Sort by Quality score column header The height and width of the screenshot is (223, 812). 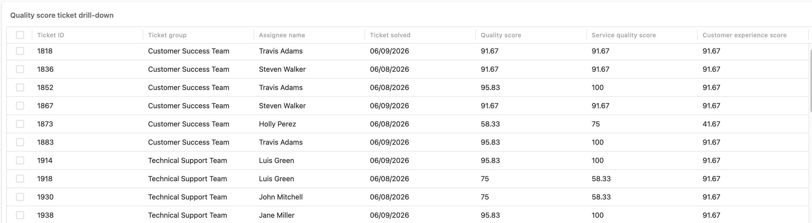(501, 35)
